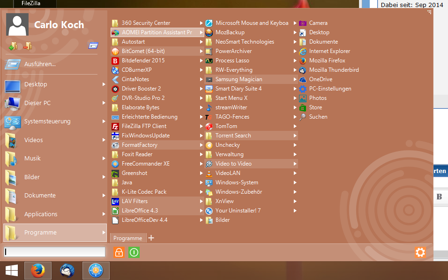The height and width of the screenshot is (280, 448).
Task: Click the orange lock icon
Action: tap(119, 252)
